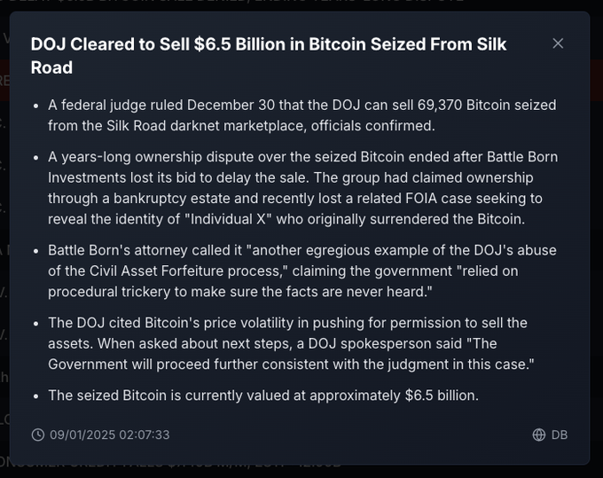Close the DOJ Bitcoin news popup
603x478 pixels.
(558, 43)
